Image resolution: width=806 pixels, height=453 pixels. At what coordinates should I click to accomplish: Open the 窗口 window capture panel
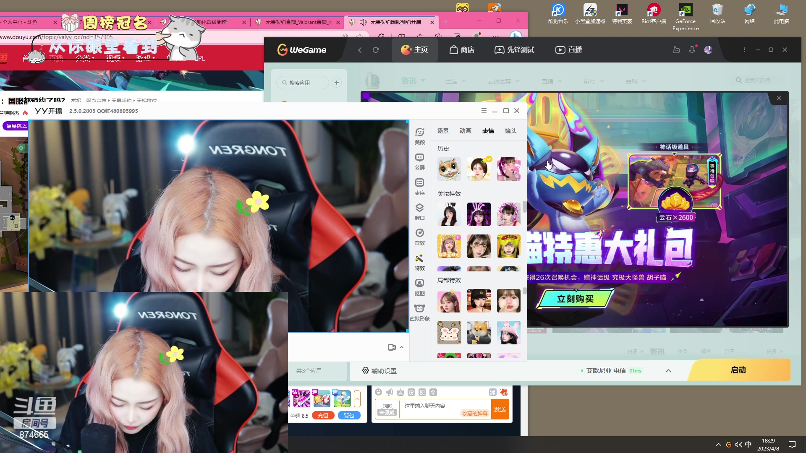pos(419,212)
